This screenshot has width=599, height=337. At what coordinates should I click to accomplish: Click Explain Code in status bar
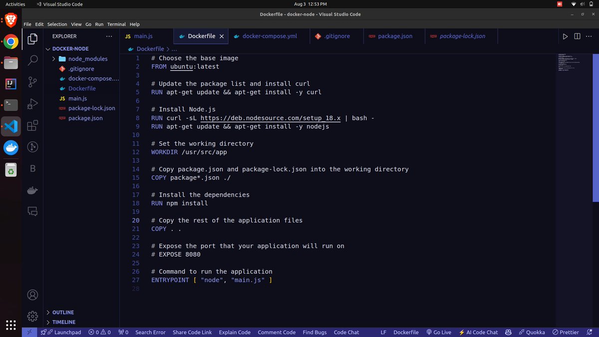click(235, 332)
